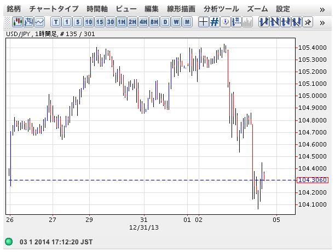Screen dimensions: 335x252
Task: Open the 銘柄 menu
Action: tap(14, 9)
